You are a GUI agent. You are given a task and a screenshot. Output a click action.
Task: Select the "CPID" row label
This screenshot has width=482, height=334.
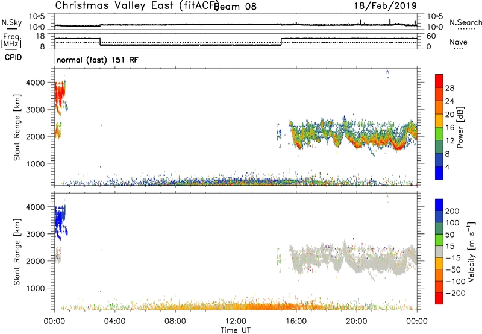click(13, 57)
